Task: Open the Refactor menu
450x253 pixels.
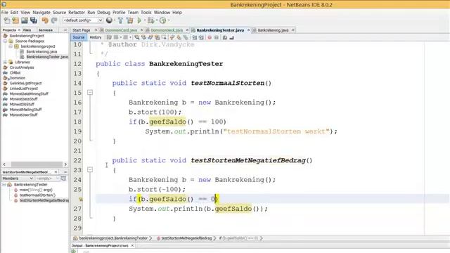Action: point(77,13)
